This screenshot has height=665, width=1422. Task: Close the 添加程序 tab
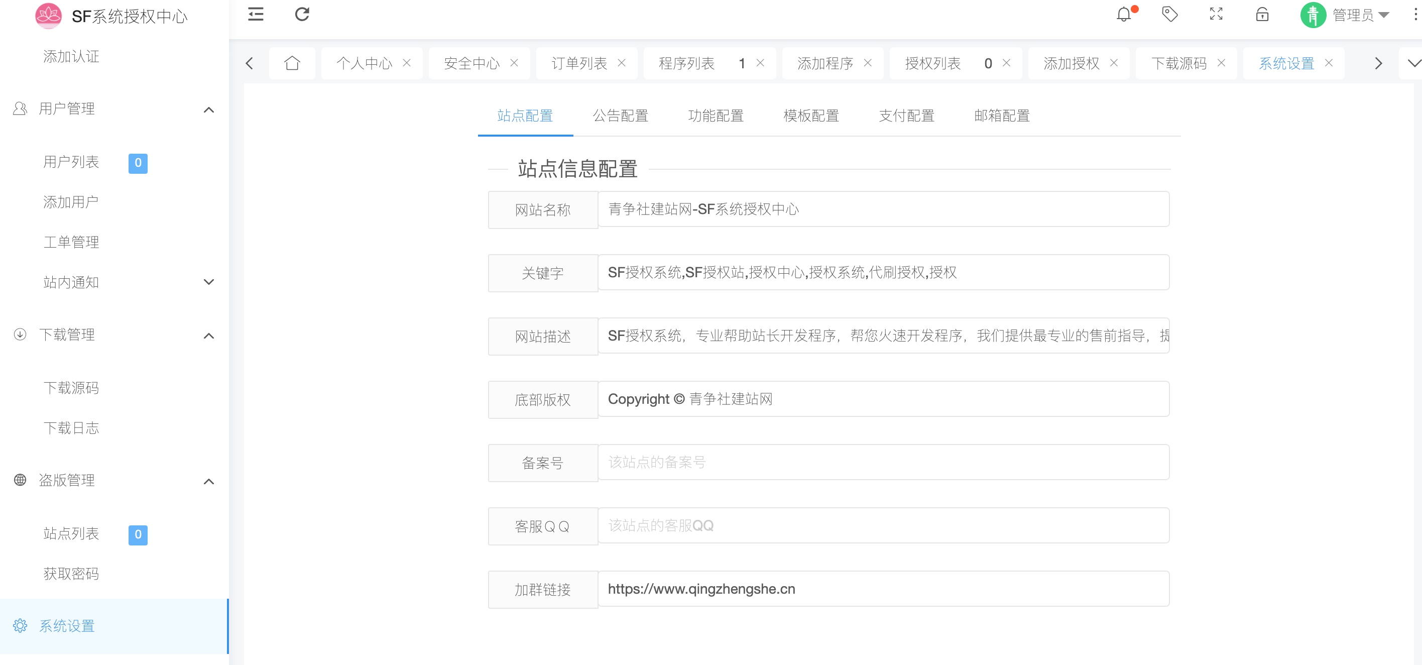tap(868, 63)
